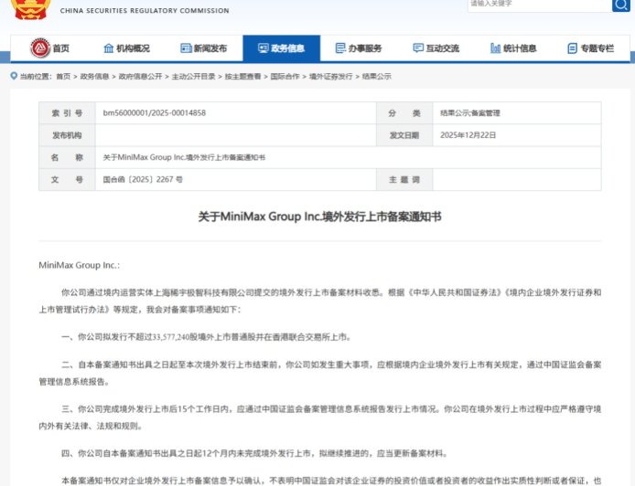Click the monitor icon beside 政务信息

tap(264, 48)
